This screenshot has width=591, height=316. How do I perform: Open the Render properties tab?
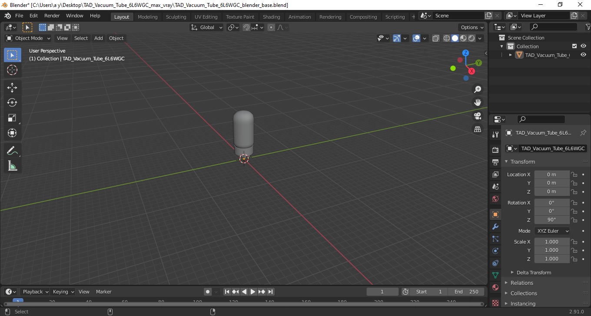point(495,150)
